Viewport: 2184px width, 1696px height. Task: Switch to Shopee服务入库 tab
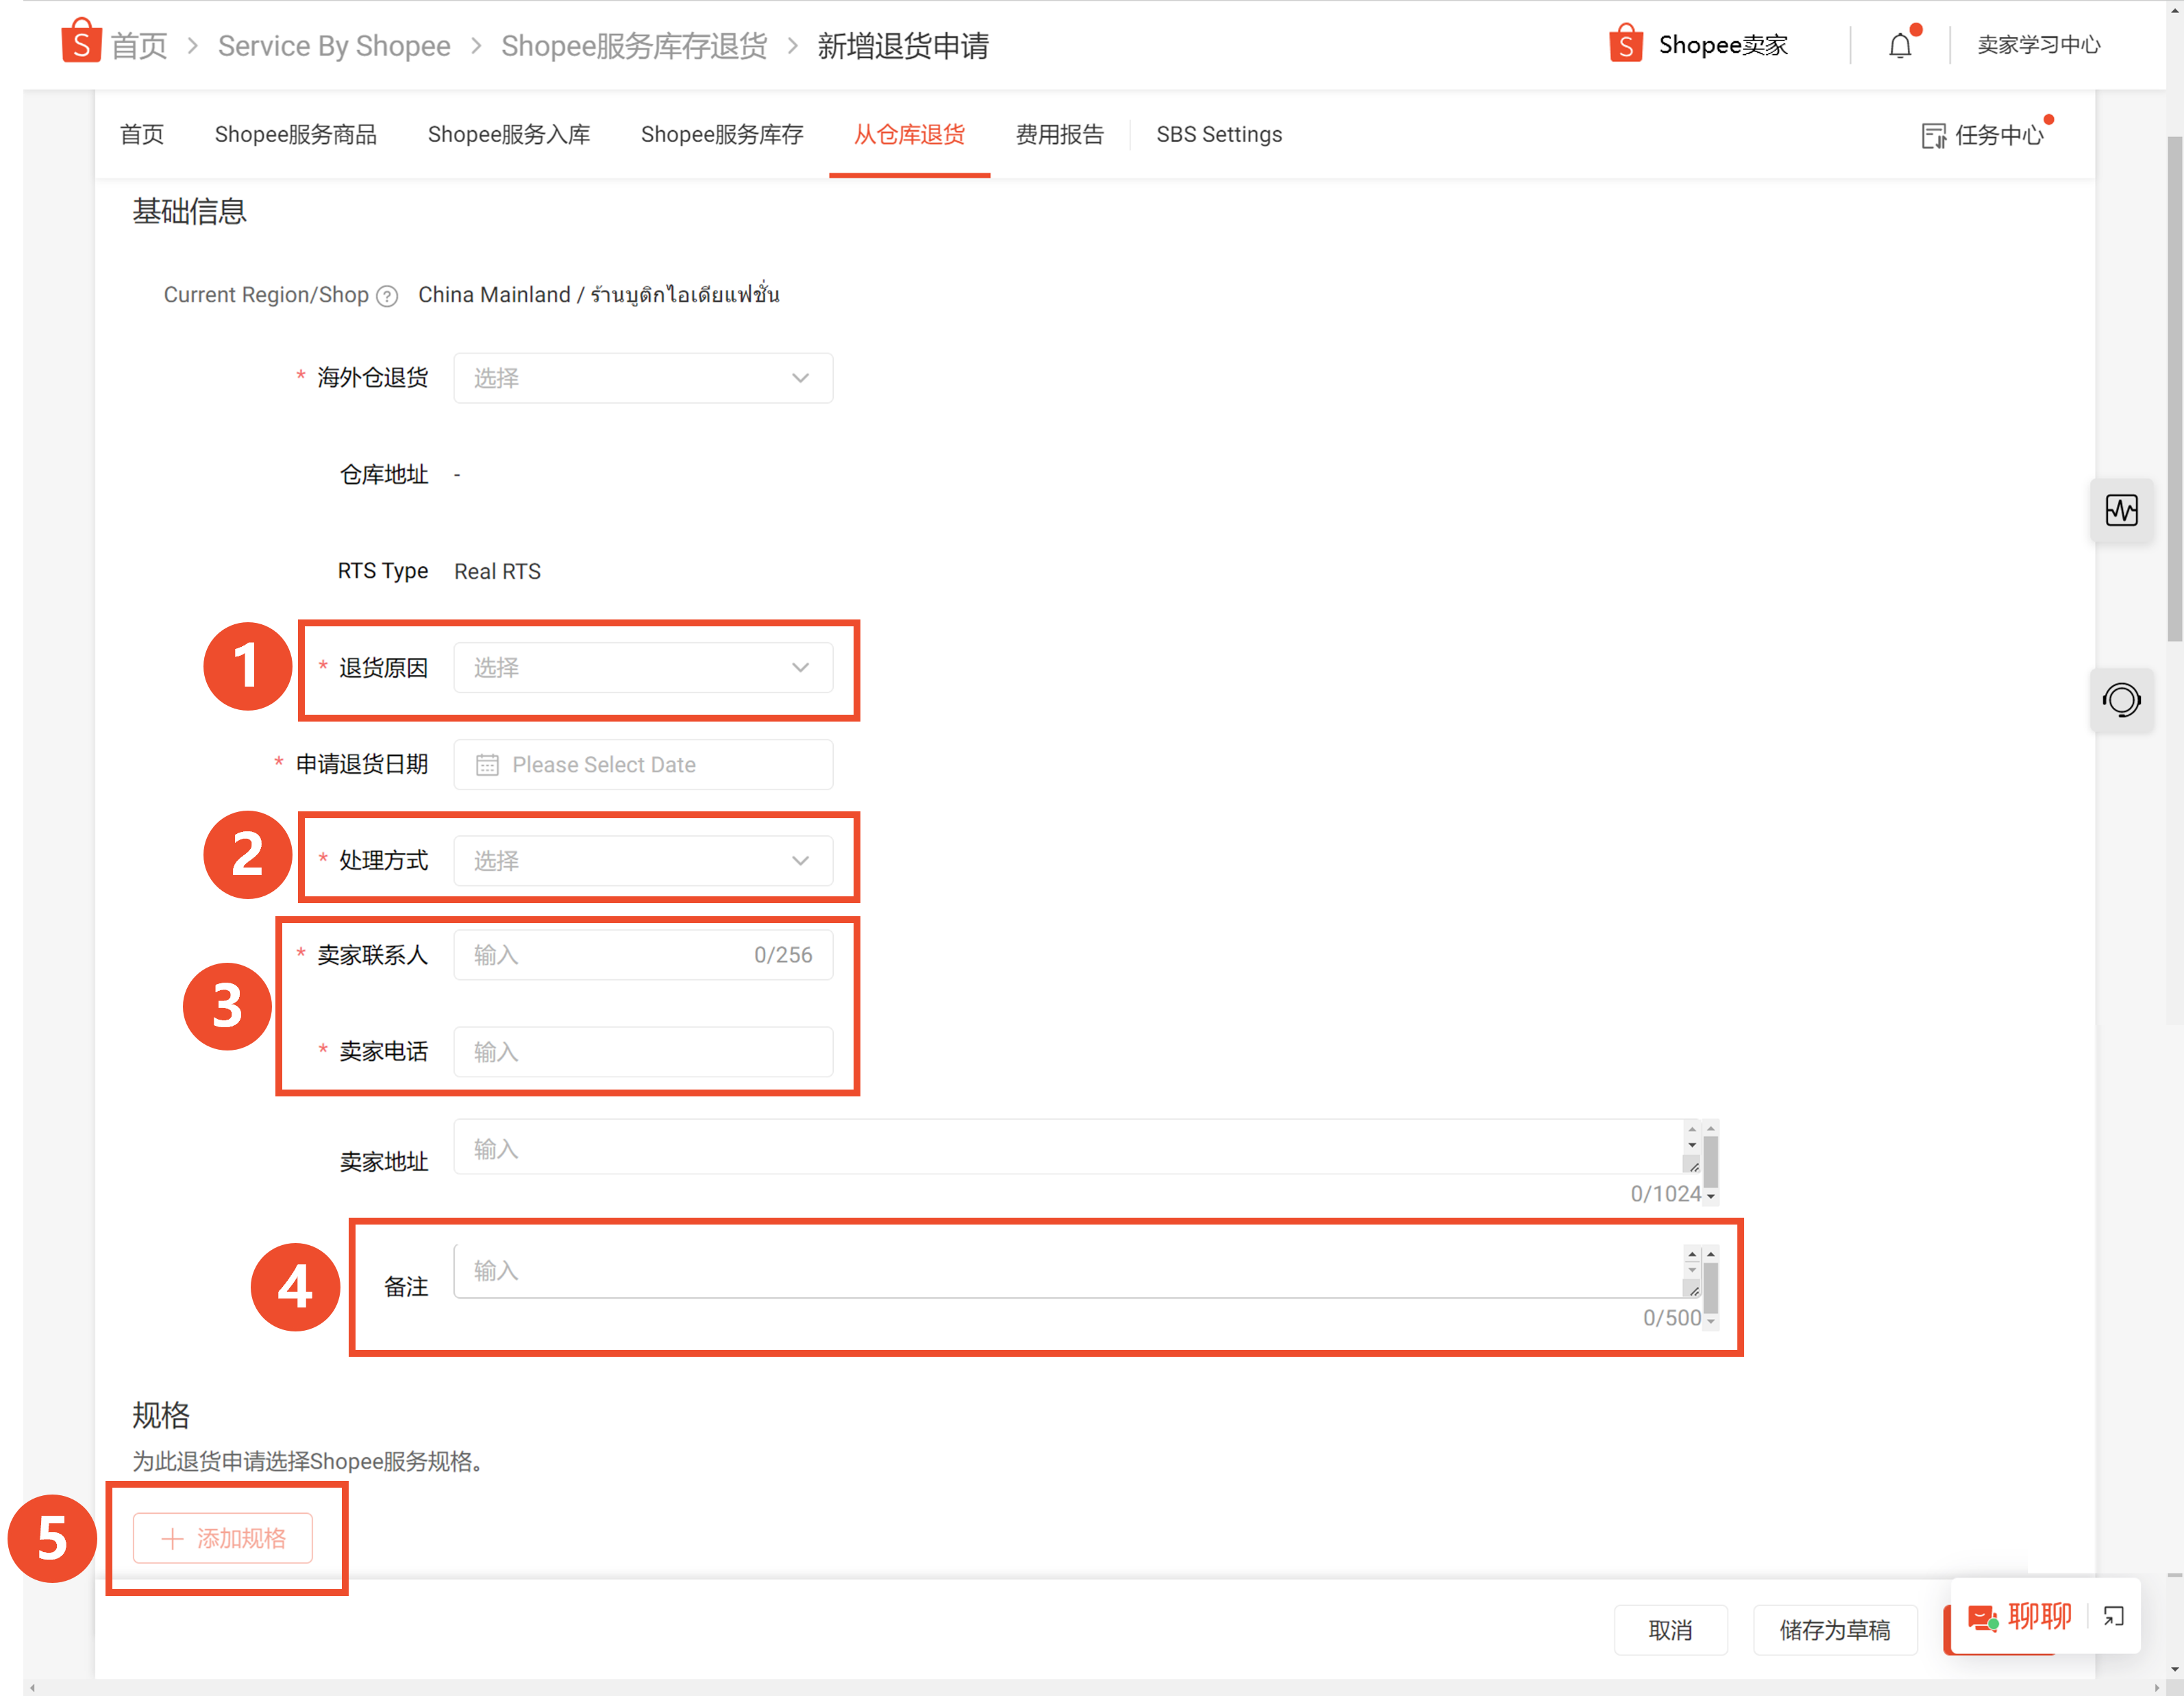click(509, 134)
